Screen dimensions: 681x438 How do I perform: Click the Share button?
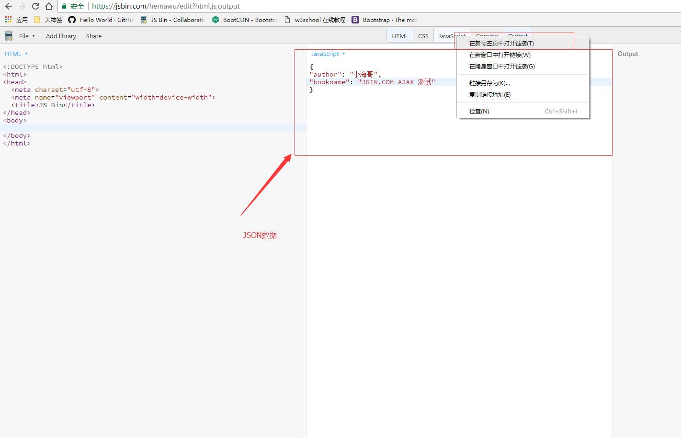[x=94, y=36]
